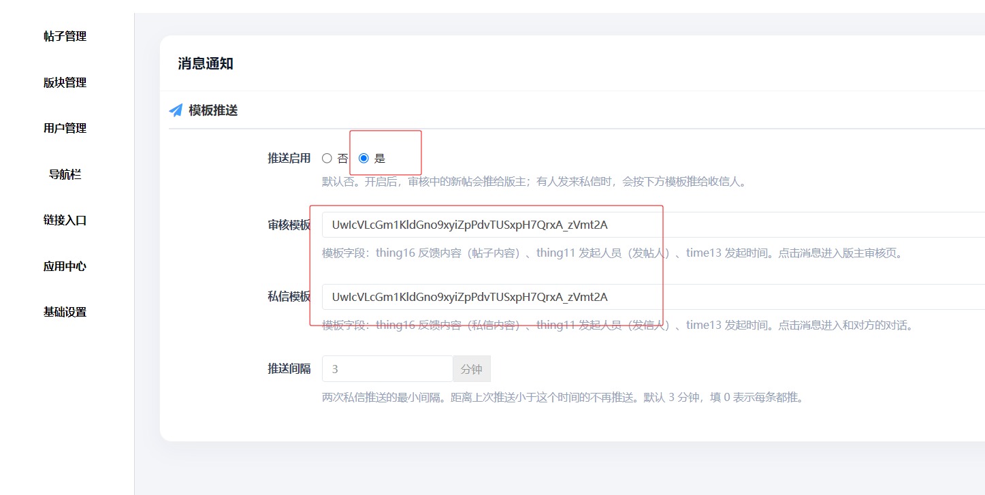Click the help text starting 默认否。开启后

tap(534, 182)
